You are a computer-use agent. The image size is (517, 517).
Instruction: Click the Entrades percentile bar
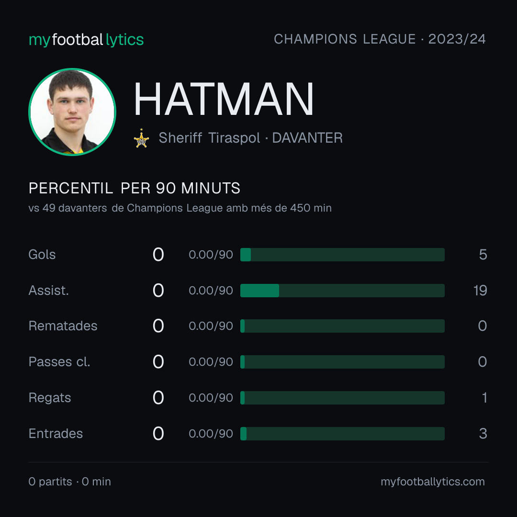coord(342,434)
